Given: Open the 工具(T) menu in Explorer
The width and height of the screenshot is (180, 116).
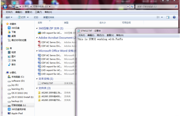Looking at the screenshot, I should tap(38, 12).
